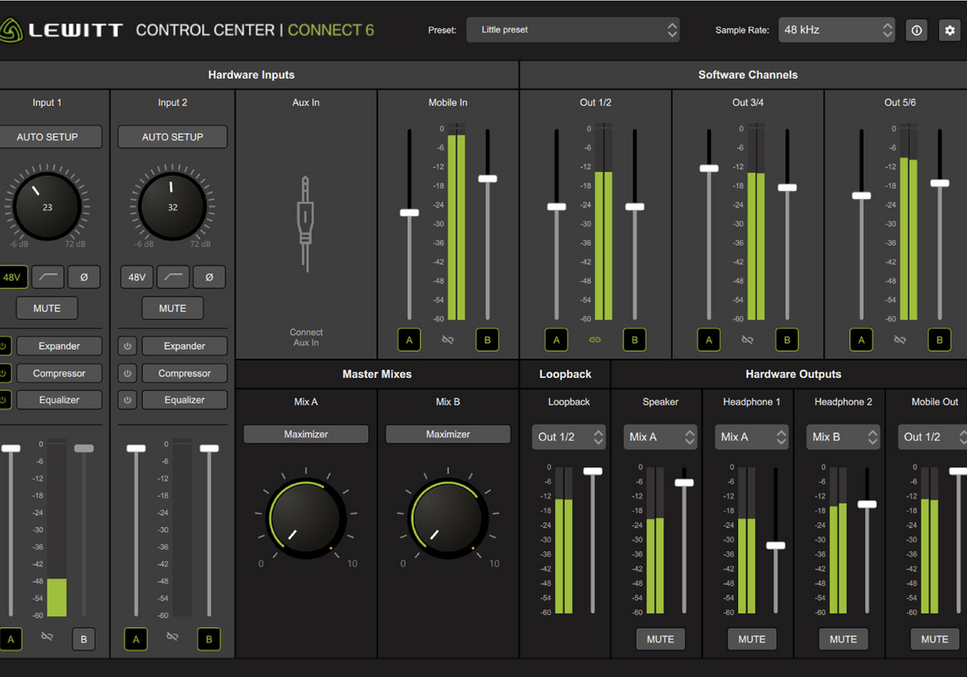Viewport: 967px width, 677px height.
Task: Toggle Out 5/6 routing to Mix B
Action: pos(940,340)
